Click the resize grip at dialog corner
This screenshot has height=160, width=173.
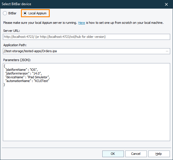171,158
